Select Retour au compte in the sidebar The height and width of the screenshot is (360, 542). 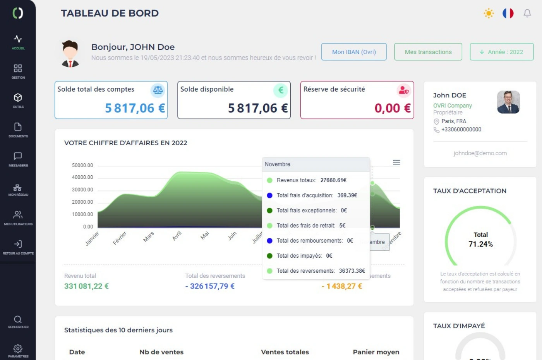17,244
